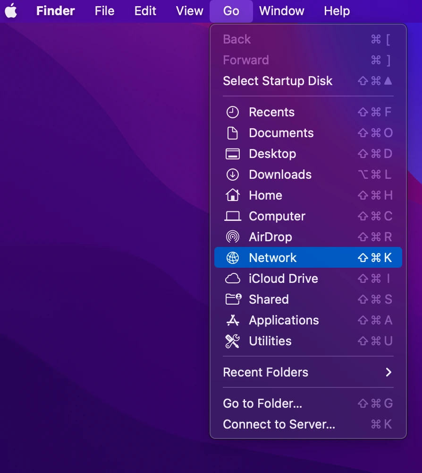This screenshot has width=422, height=473.
Task: Choose the Recents label text
Action: click(271, 112)
